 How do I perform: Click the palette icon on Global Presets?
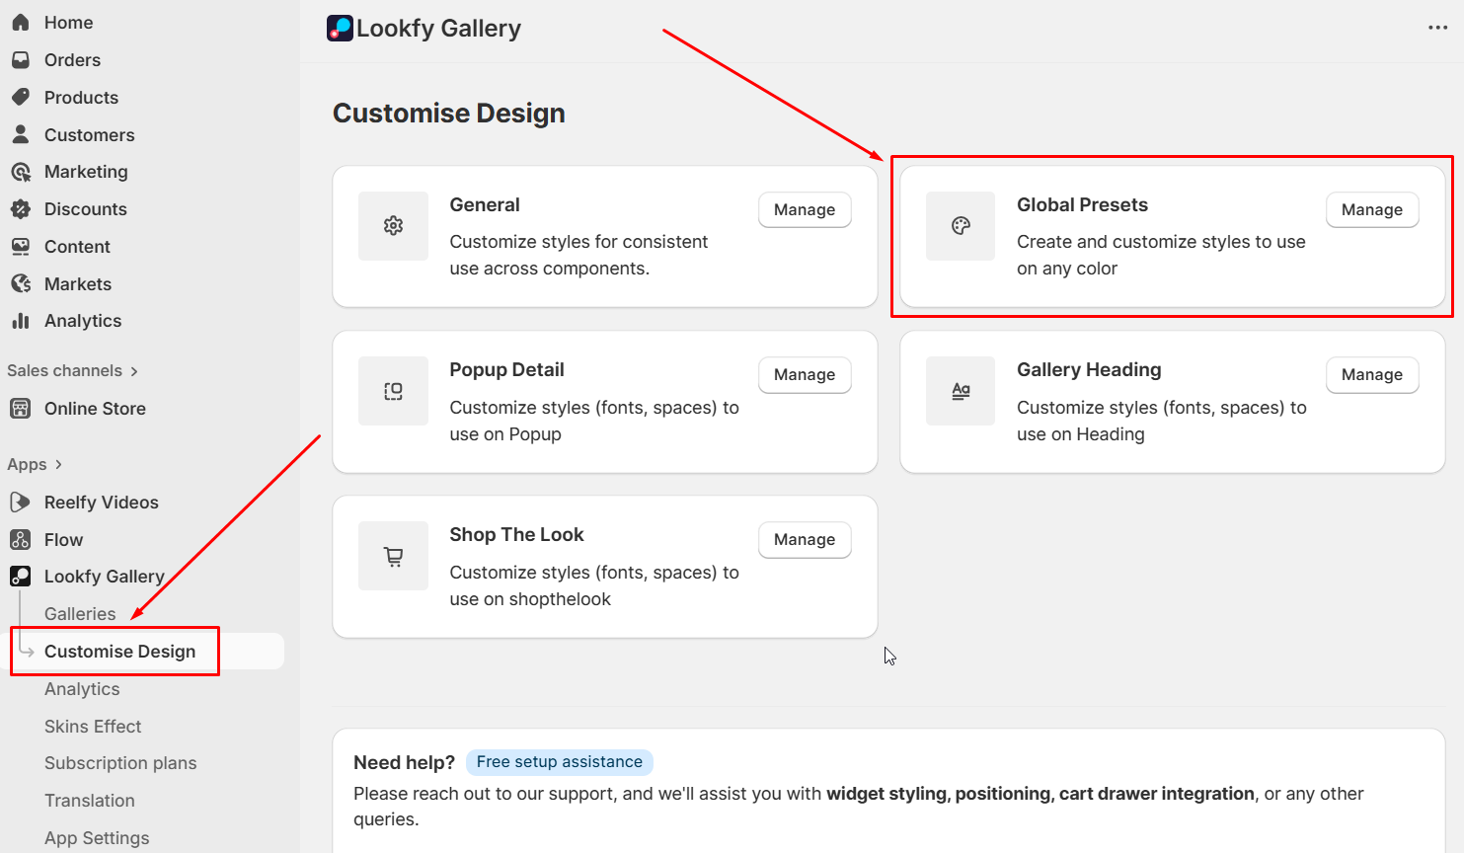[961, 226]
